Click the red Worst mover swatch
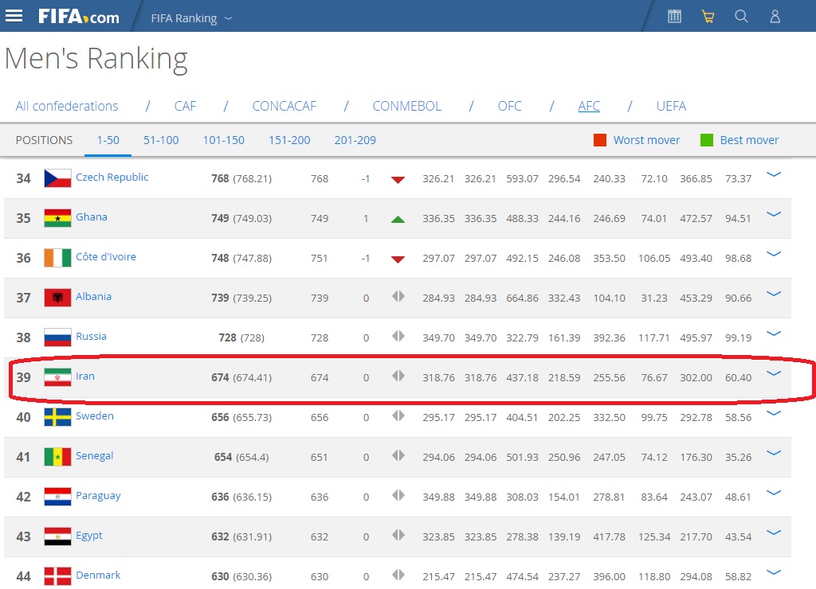 click(x=600, y=140)
